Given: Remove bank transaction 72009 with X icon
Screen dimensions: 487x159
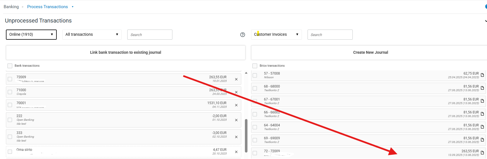Looking at the screenshot, I should pyautogui.click(x=236, y=79).
